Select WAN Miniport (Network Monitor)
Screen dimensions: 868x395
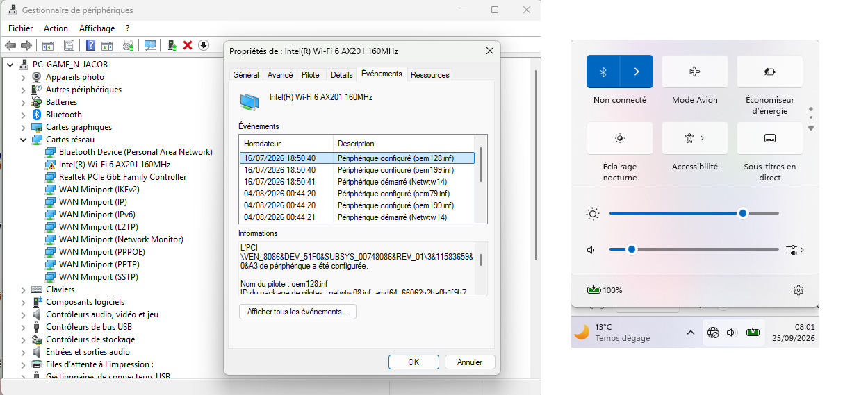coord(121,239)
